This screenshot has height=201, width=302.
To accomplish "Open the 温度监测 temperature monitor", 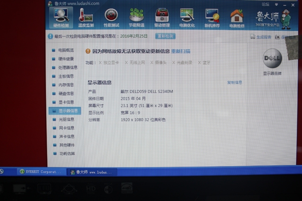I will (86, 18).
